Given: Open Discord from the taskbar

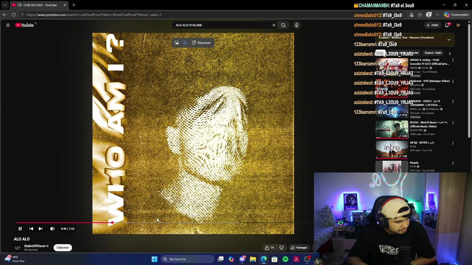Looking at the screenshot, I should pos(242,259).
